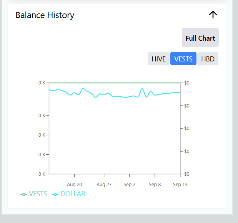Click the Sep 2 x-axis date label

(130, 185)
